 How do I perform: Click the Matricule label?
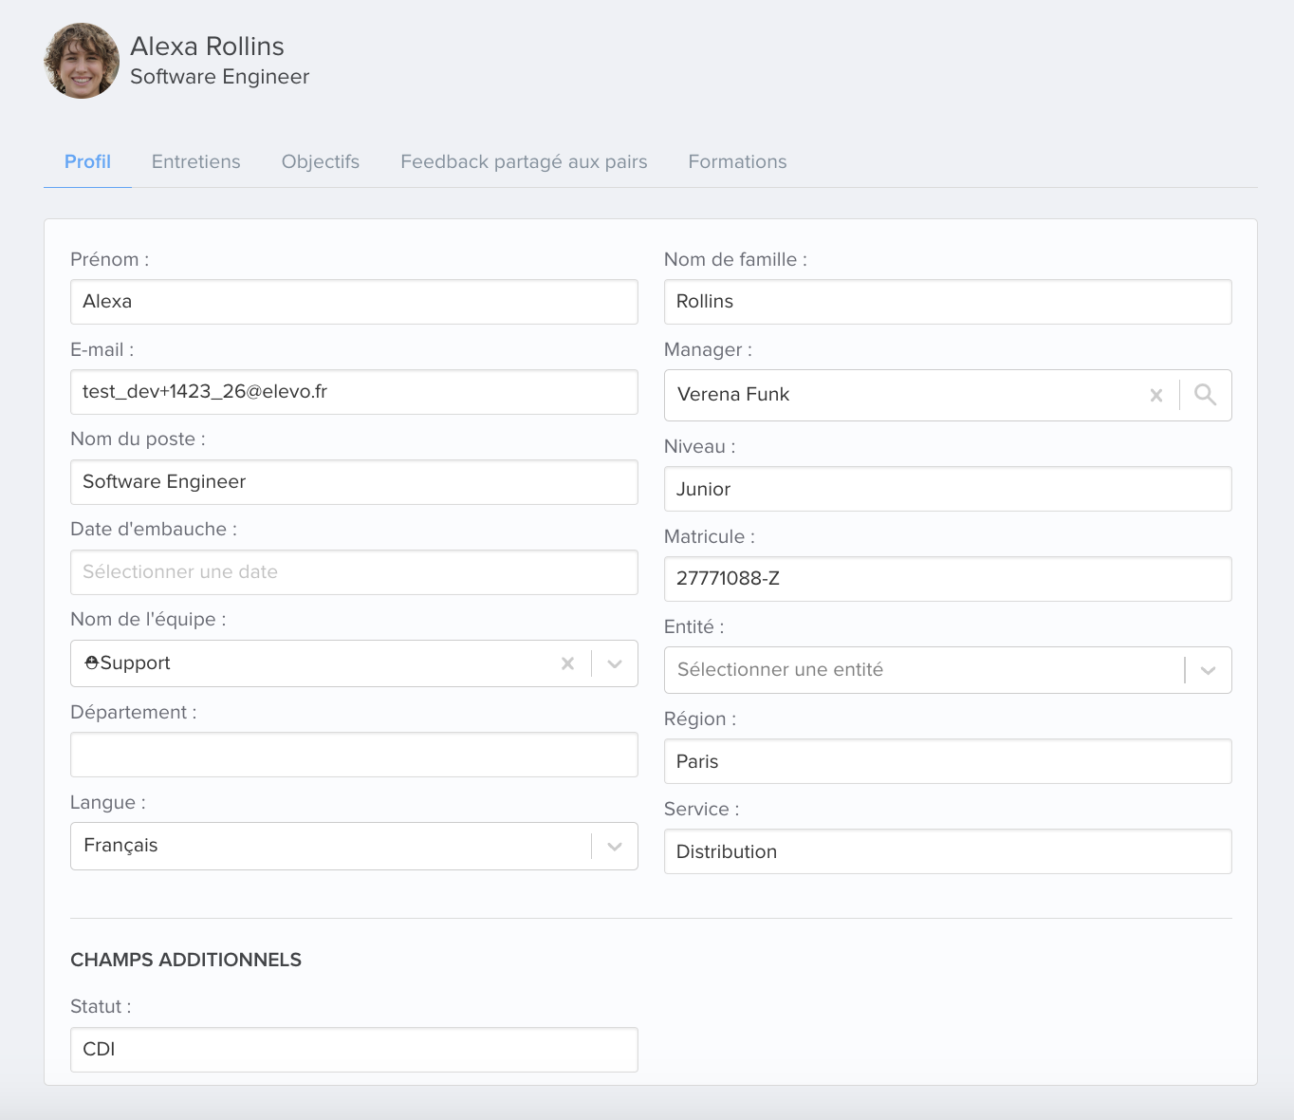[x=710, y=536]
